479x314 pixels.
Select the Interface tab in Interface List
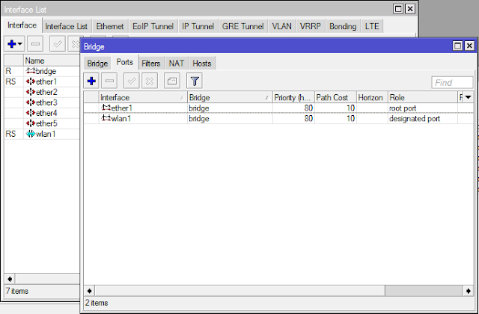(x=22, y=25)
